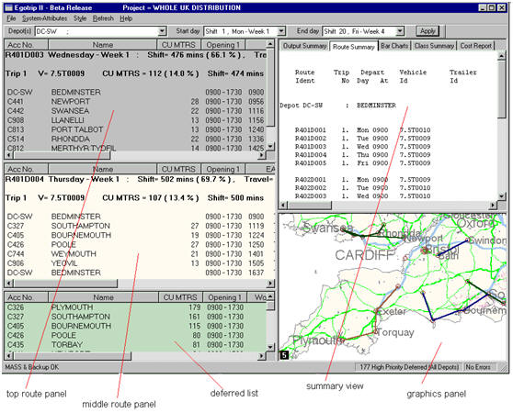Click the Depot(s) input field
The width and height of the screenshot is (513, 413).
[x=97, y=31]
